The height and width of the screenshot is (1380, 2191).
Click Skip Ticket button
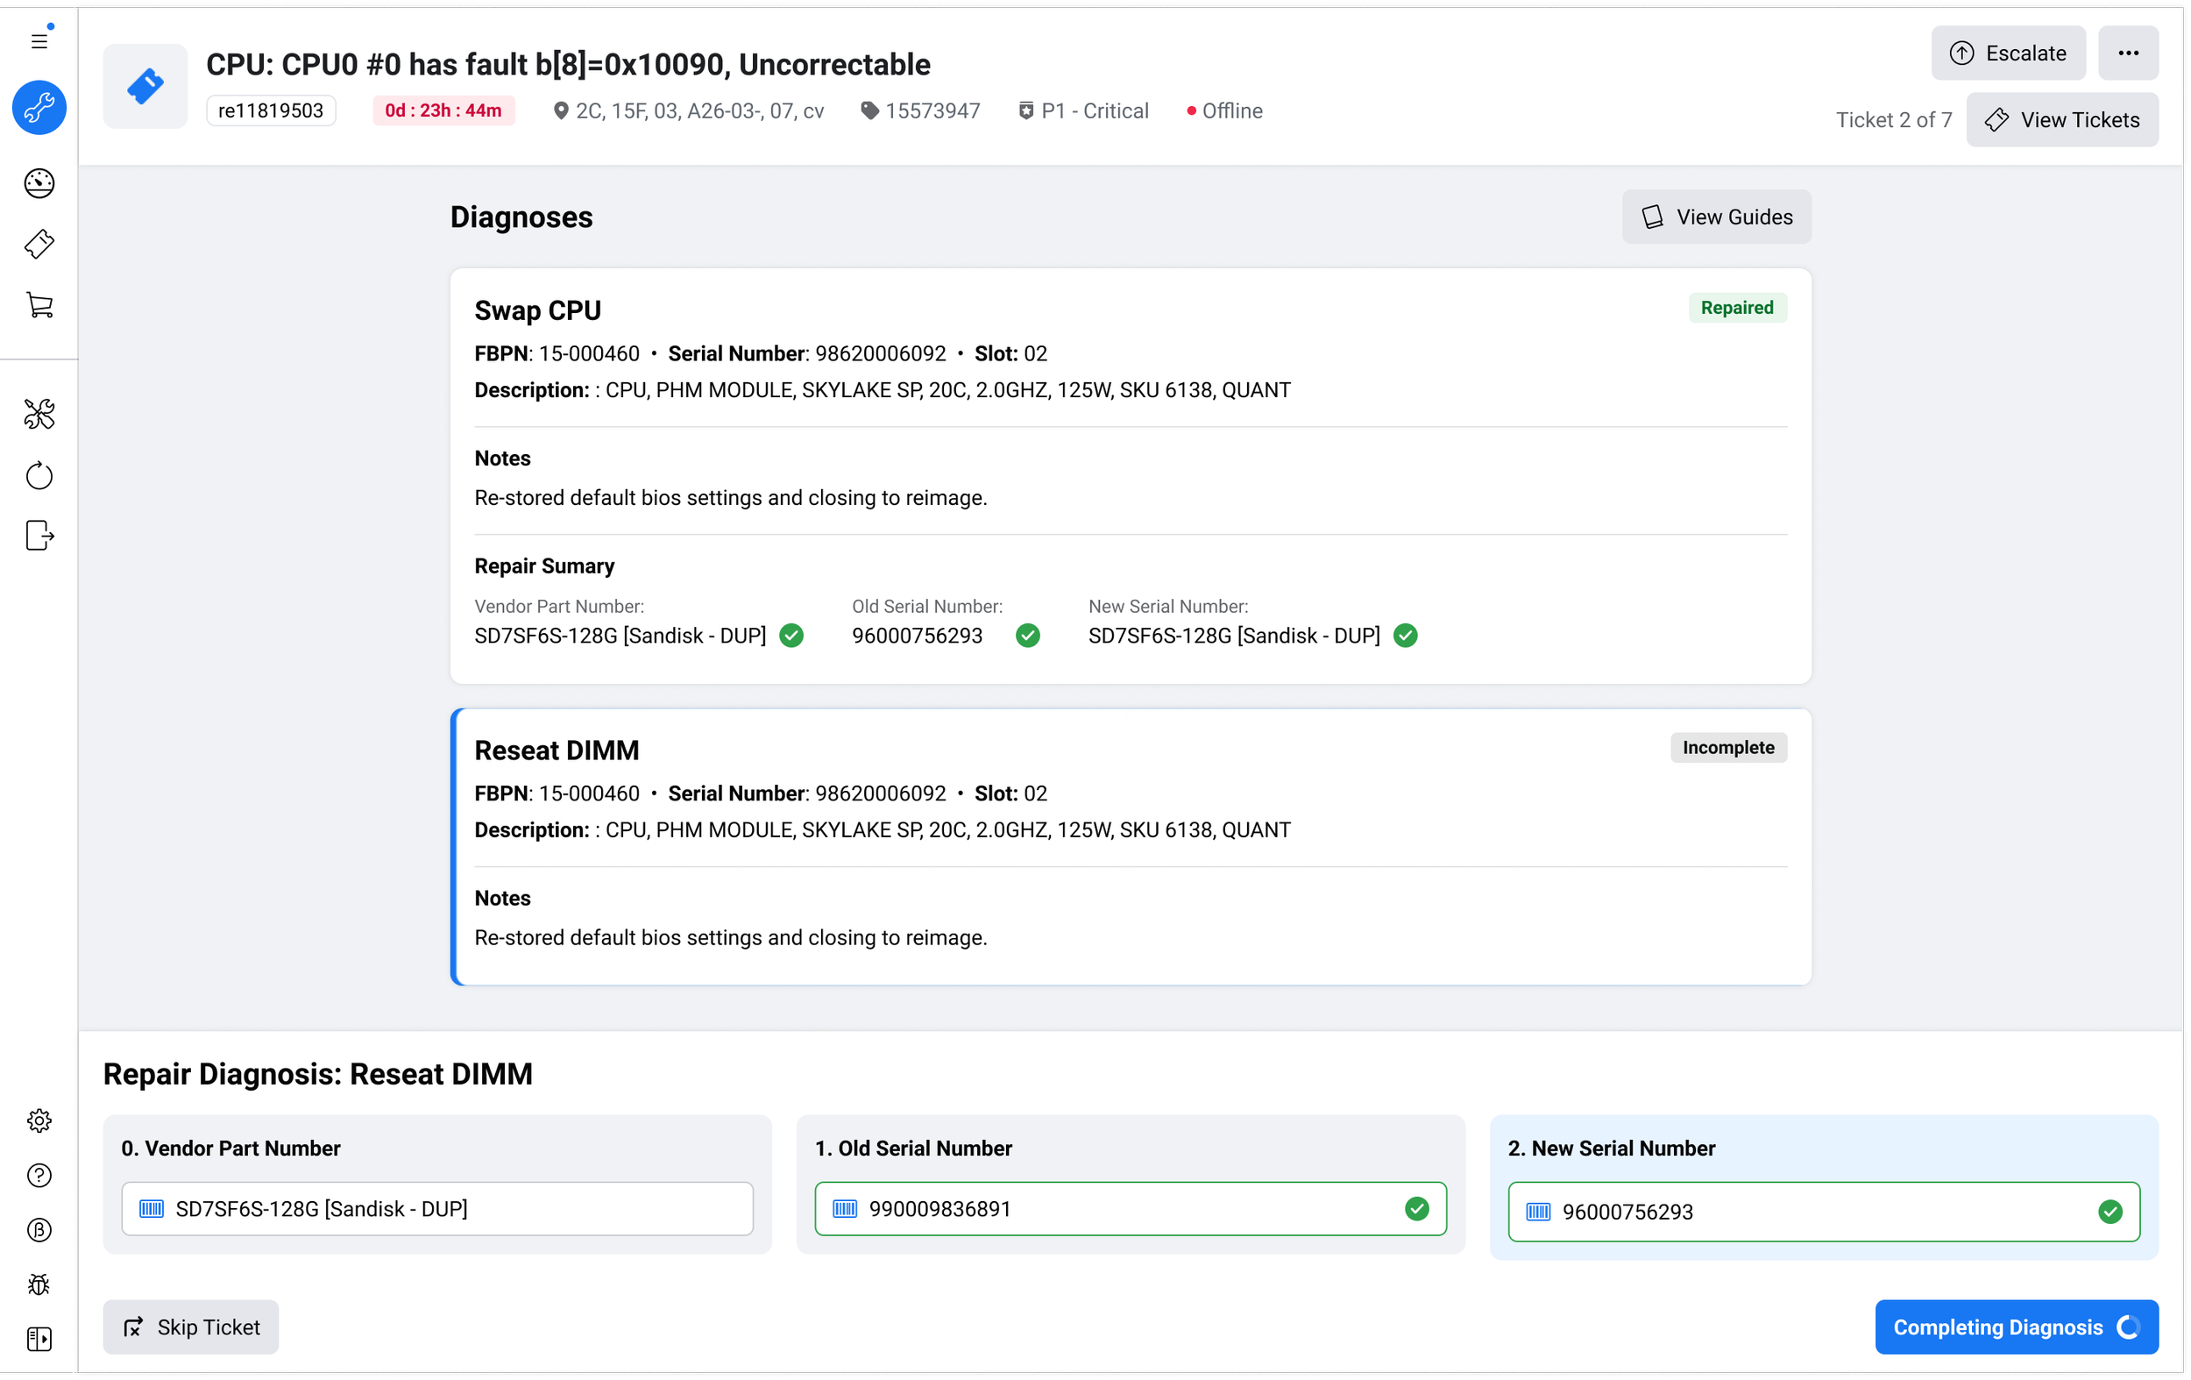pyautogui.click(x=191, y=1327)
